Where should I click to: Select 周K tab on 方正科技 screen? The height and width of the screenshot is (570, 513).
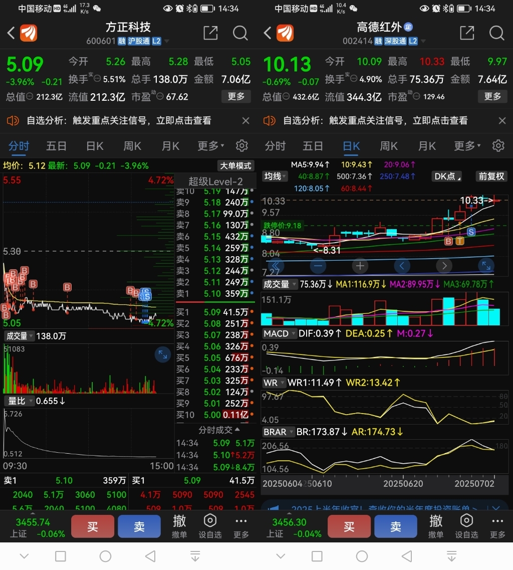[132, 146]
